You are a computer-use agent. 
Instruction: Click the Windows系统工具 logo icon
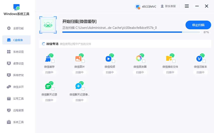pyautogui.click(x=17, y=7)
